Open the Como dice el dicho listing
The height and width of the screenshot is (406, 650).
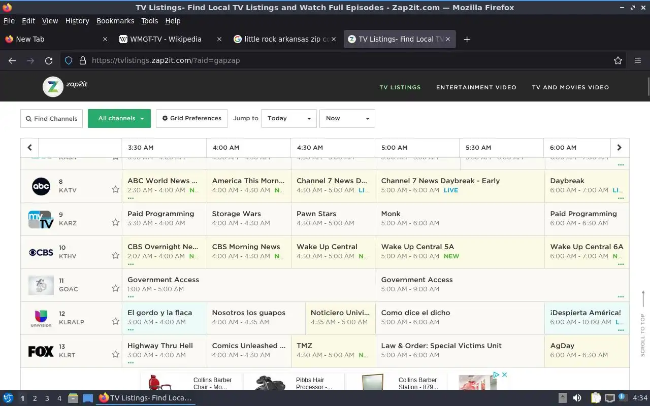pyautogui.click(x=460, y=318)
